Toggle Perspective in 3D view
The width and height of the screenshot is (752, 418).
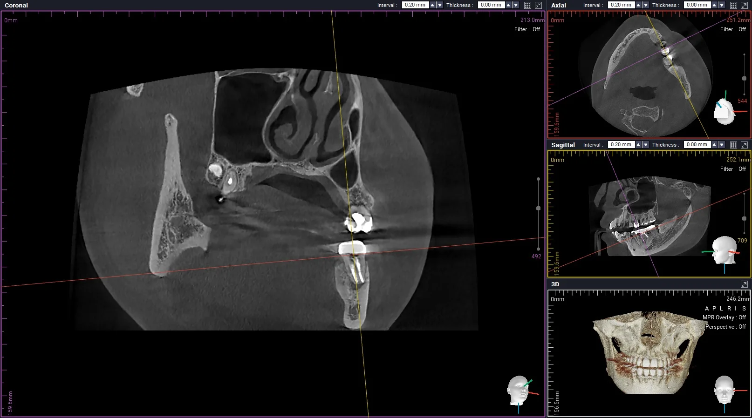[x=725, y=327]
